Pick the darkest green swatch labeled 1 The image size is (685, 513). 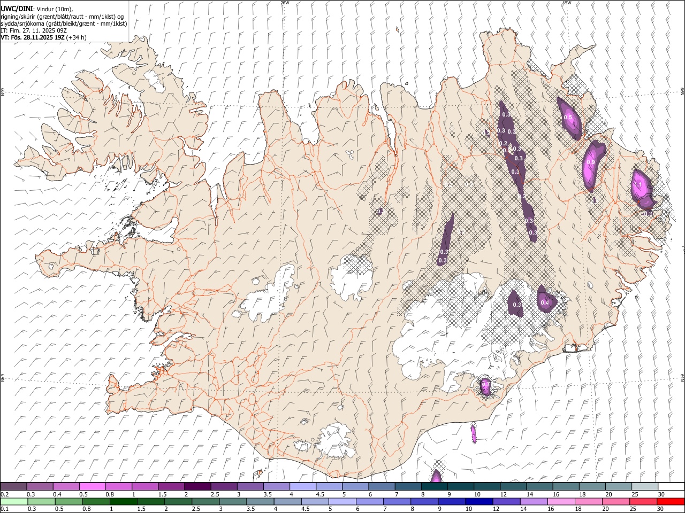(123, 501)
